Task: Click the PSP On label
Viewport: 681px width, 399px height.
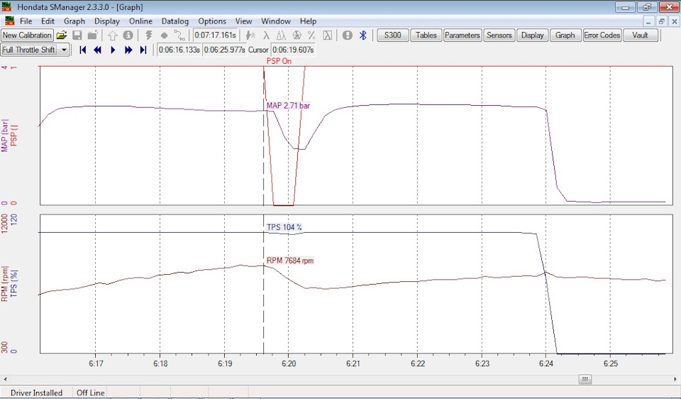Action: tap(279, 61)
